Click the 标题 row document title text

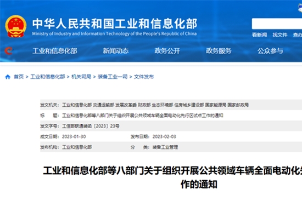[143, 116]
